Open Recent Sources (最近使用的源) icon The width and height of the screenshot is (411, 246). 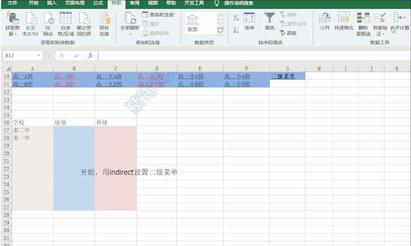[x=84, y=18]
